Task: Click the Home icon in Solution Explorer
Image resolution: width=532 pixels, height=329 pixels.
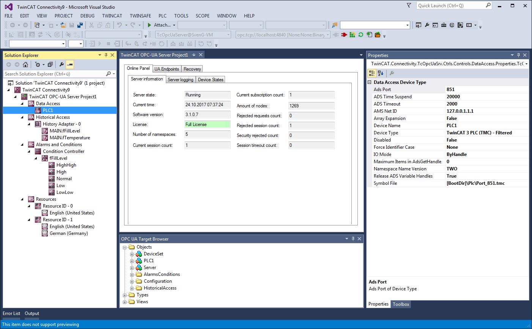Action: (25, 65)
